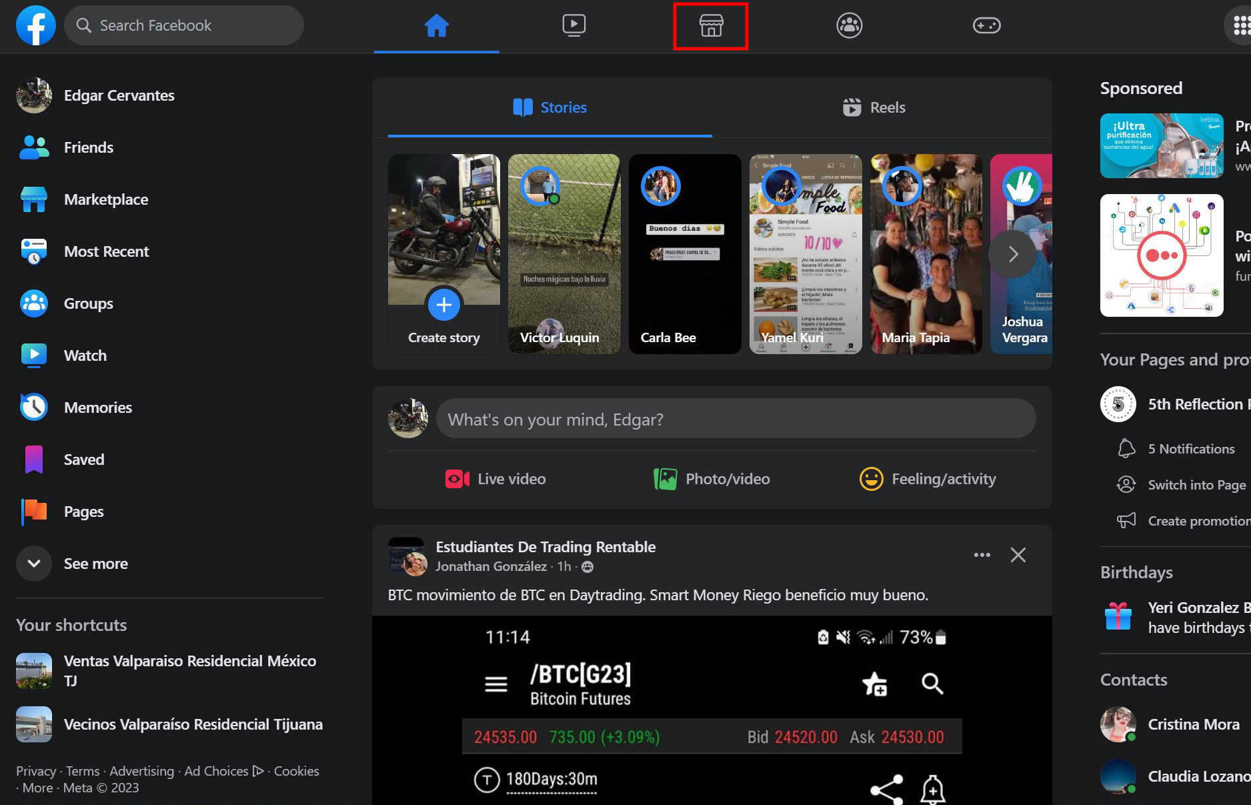Expand See more in left sidebar
Screen dimensions: 1251x805
pyautogui.click(x=34, y=564)
